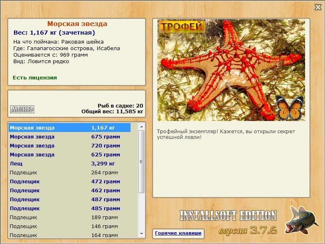325x244 pixels.
Task: Open the Горячие клавиши link
Action: [x=178, y=233]
